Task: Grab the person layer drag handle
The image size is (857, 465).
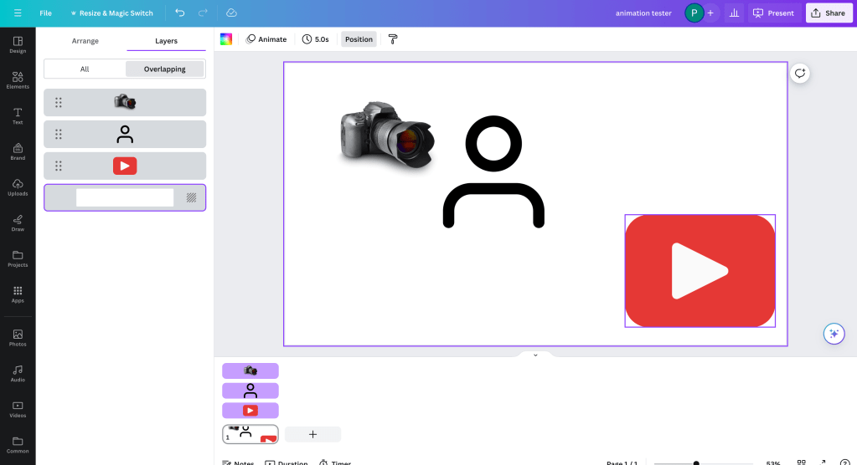Action: pyautogui.click(x=59, y=134)
